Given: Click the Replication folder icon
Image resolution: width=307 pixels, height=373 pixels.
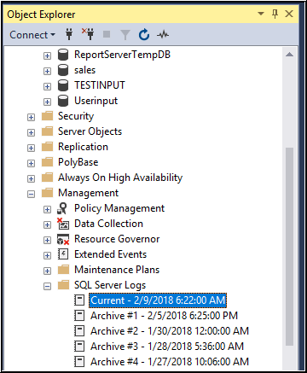Looking at the screenshot, I should pos(47,147).
